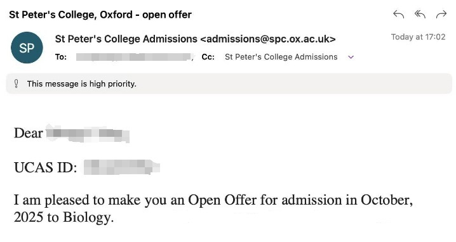
Task: Click the admissions@spc.ox.ac.uk email address
Action: (x=268, y=39)
